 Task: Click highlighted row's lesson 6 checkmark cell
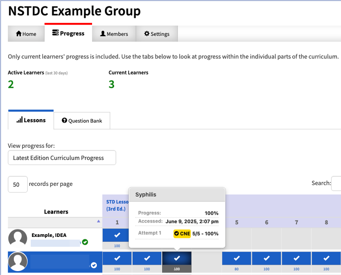point(266,258)
